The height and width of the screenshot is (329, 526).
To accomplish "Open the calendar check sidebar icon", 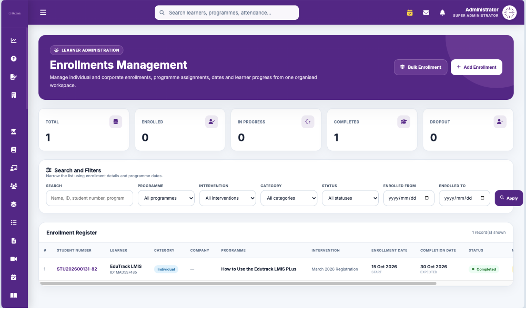I will [x=14, y=277].
